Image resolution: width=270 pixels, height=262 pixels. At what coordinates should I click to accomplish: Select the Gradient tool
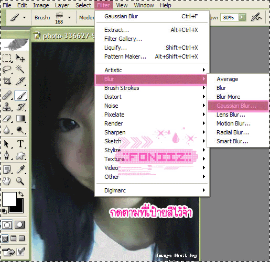click(20, 119)
